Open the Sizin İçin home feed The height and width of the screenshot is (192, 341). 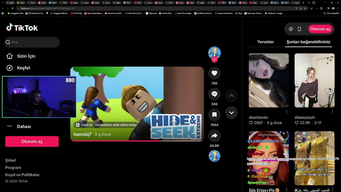coord(21,56)
